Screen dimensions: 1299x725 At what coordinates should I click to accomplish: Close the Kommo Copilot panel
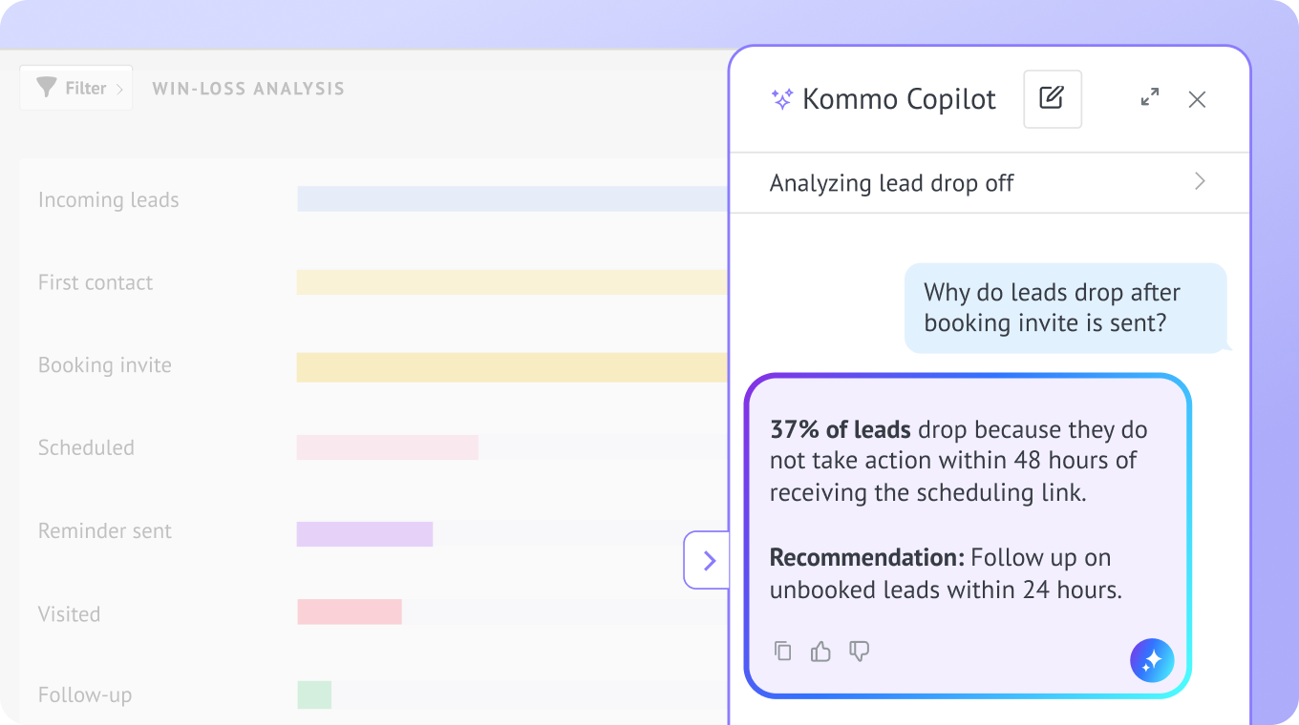(1197, 99)
